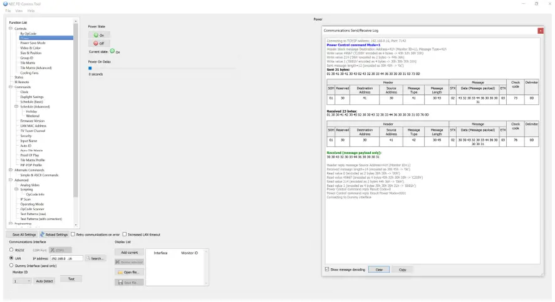555x302 pixels.
Task: Turn the display power On with the green button
Action: [x=99, y=35]
